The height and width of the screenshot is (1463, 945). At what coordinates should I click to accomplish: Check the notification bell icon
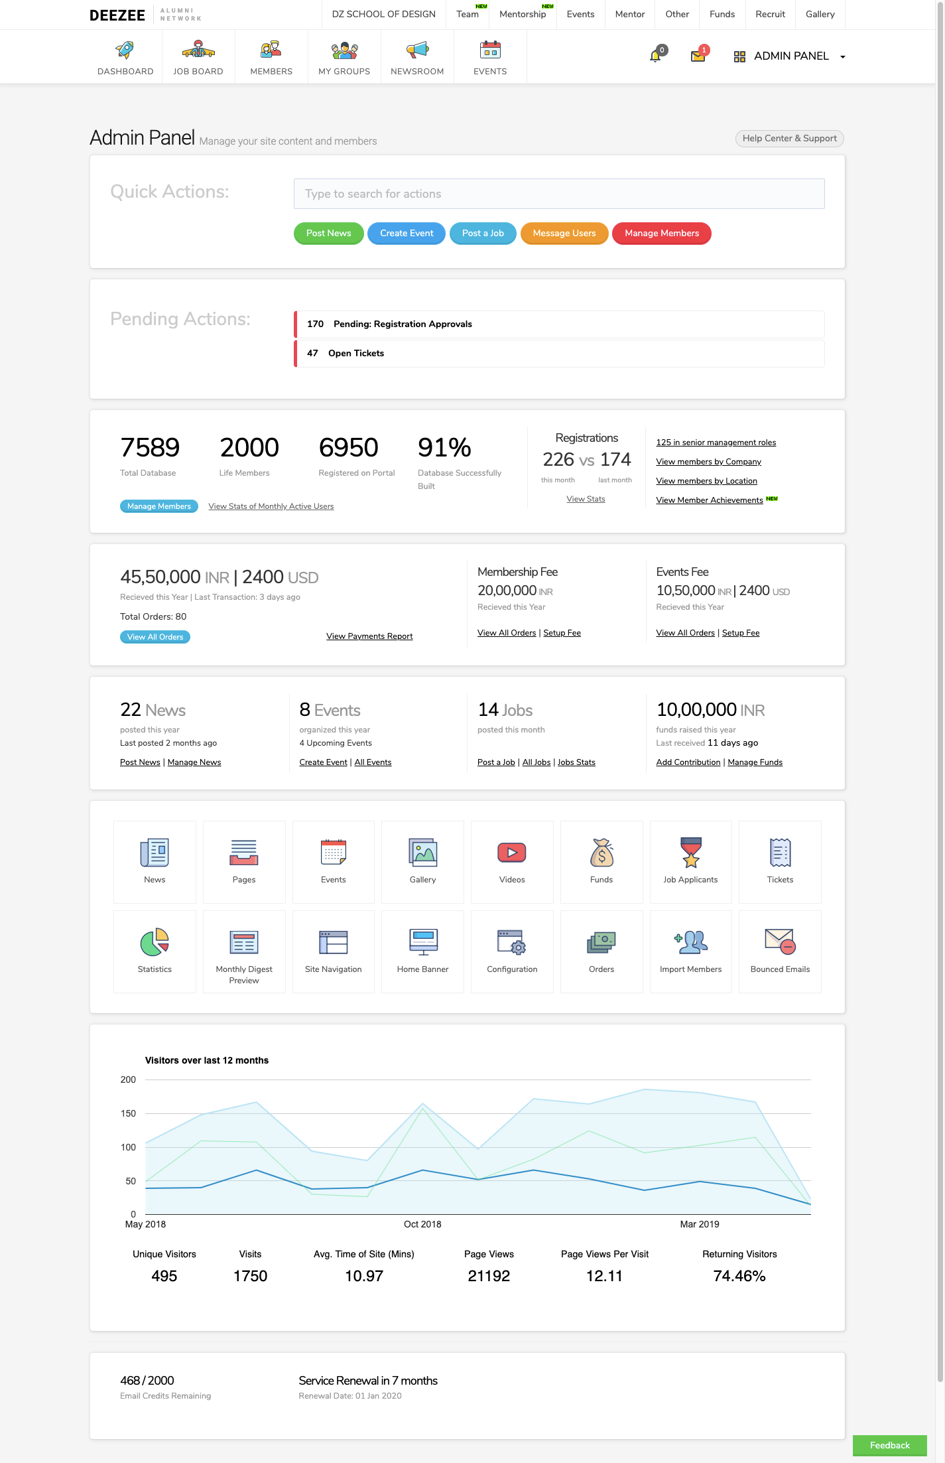656,55
